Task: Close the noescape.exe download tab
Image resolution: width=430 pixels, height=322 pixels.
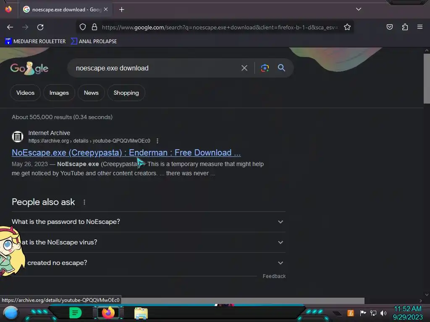Action: click(x=106, y=9)
